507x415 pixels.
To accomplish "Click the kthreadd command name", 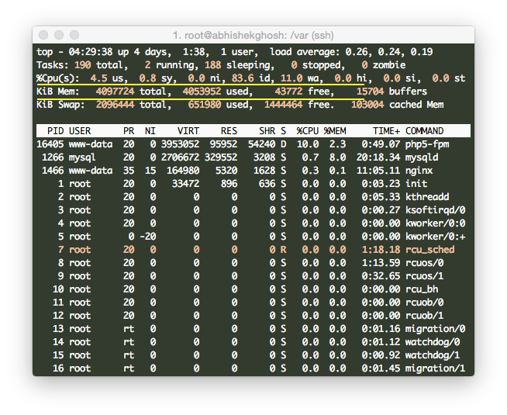I will 427,197.
